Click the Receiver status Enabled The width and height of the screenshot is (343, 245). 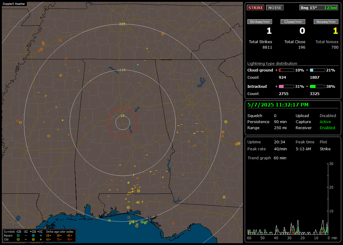coord(327,128)
